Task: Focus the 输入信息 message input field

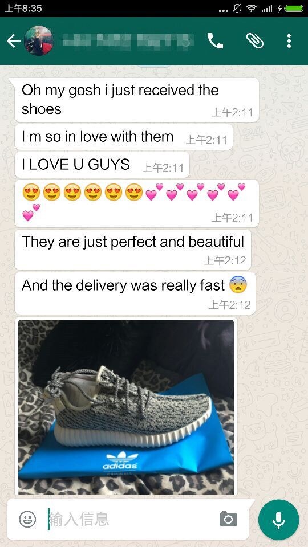Action: 131,519
